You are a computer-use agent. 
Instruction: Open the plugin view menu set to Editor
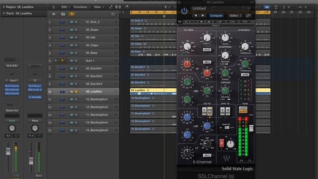[236, 15]
